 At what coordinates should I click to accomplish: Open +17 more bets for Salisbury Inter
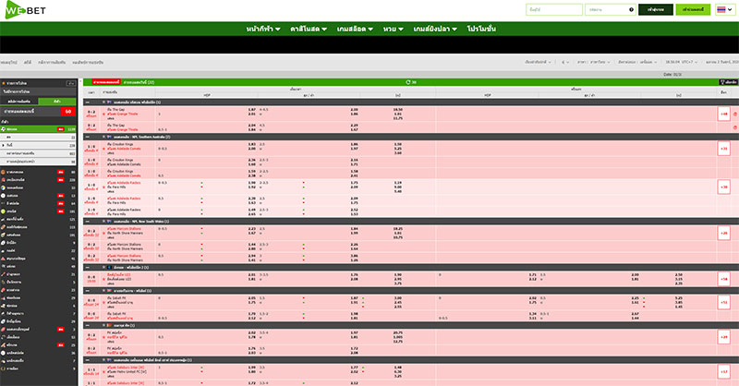723,371
